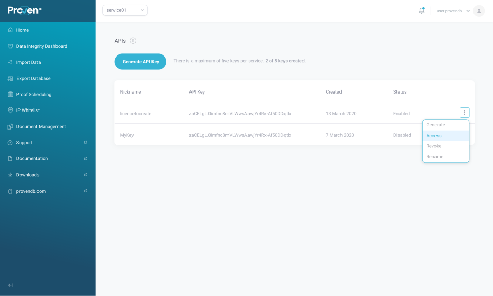
Task: Open the user avatar icon
Action: 479,11
